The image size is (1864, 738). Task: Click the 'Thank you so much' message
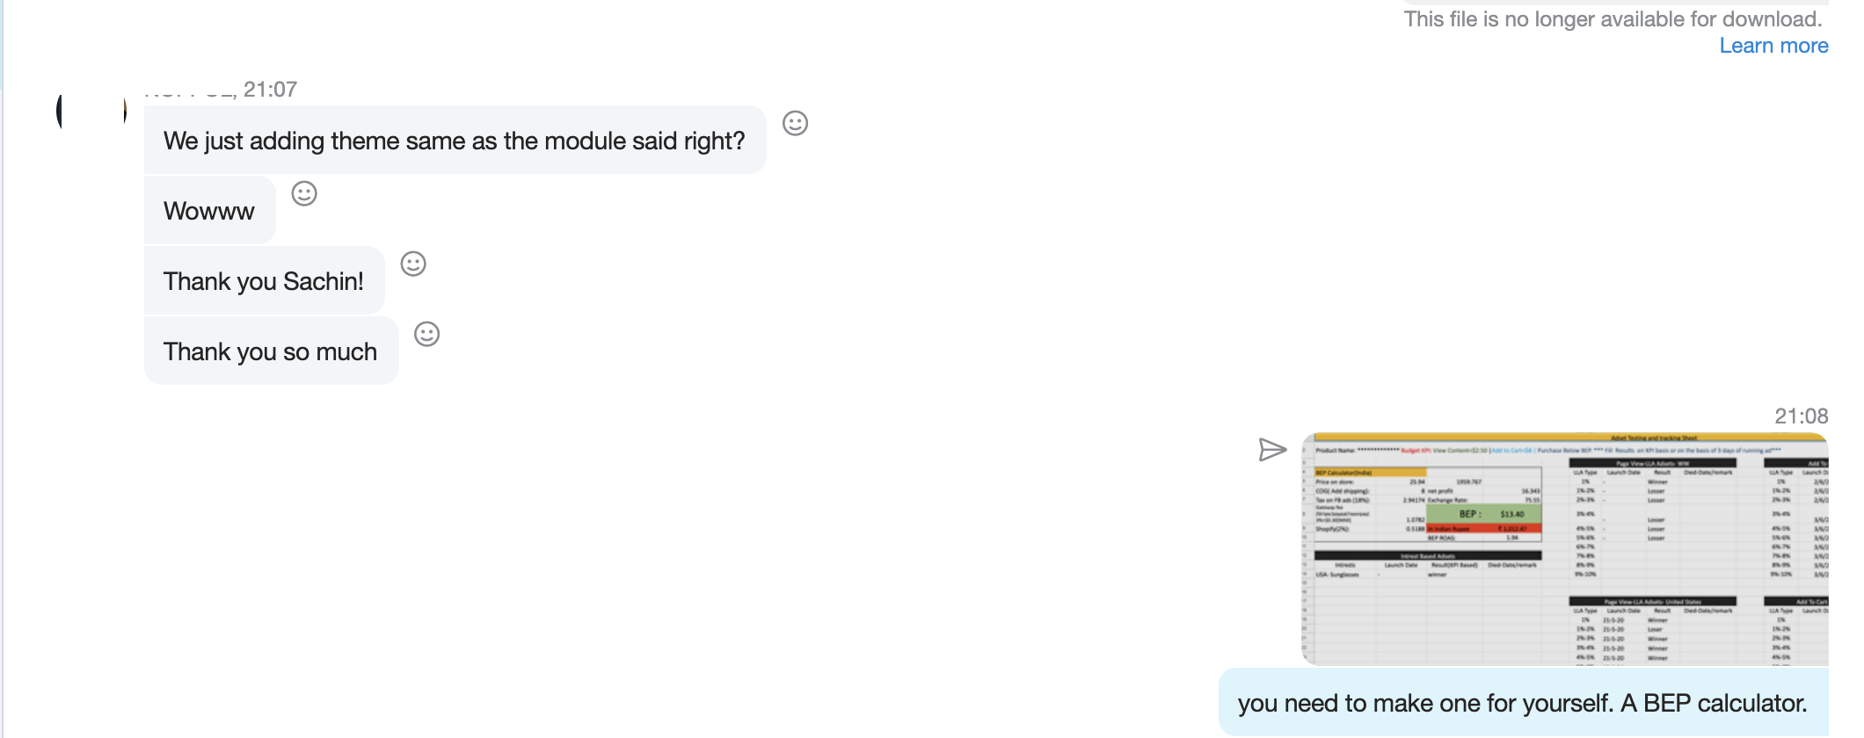pyautogui.click(x=271, y=351)
